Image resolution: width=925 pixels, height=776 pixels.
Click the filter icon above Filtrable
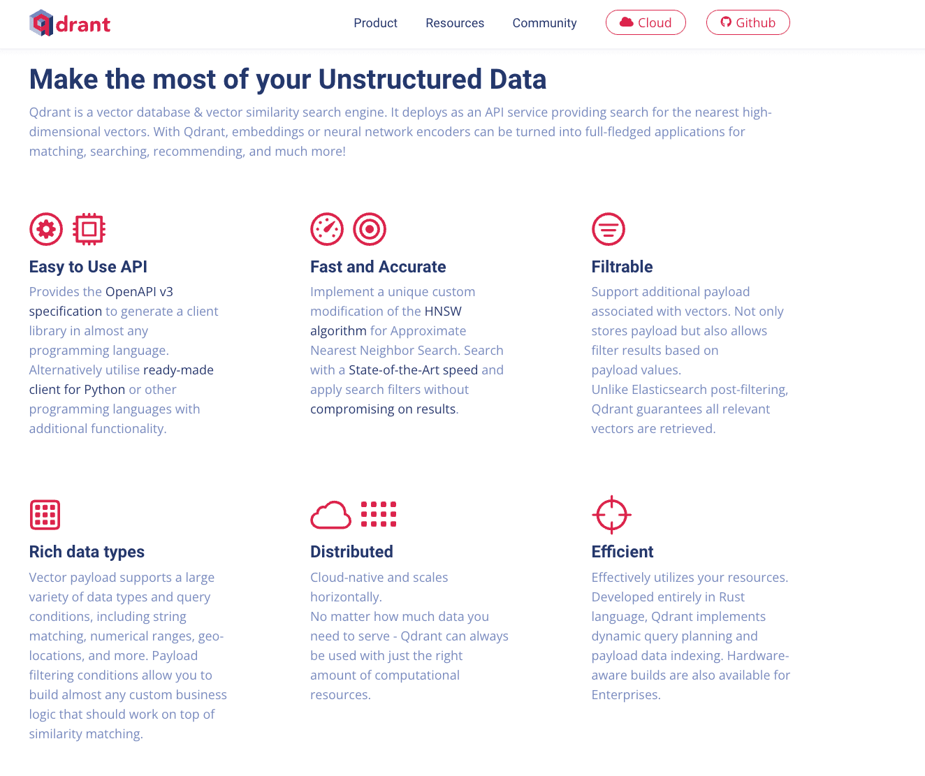click(x=609, y=229)
